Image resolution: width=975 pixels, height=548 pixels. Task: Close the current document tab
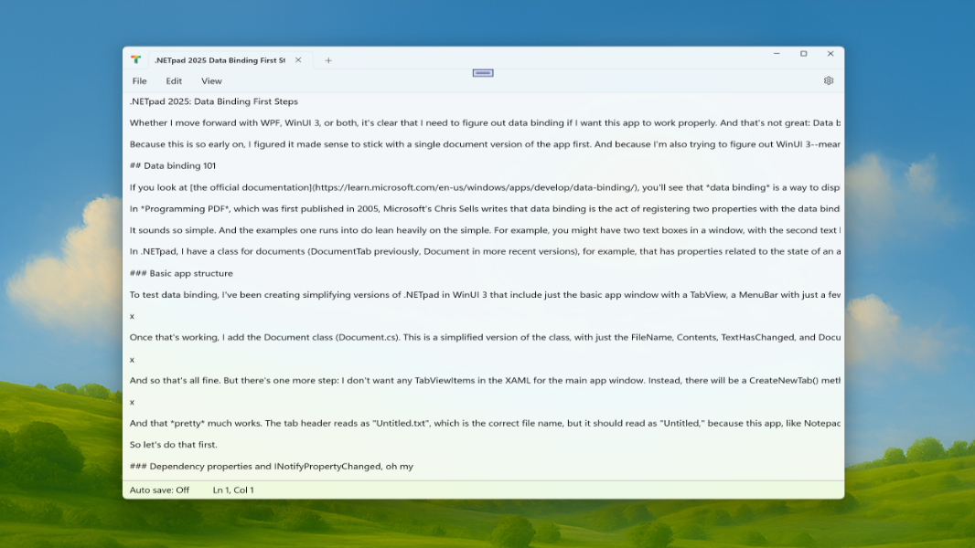point(297,59)
